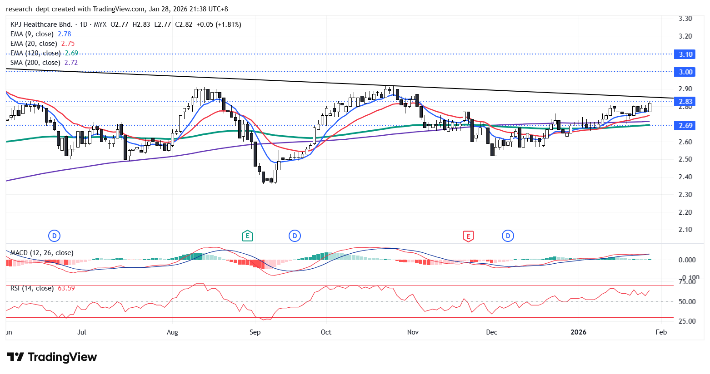Click the red earnings marker in November
The height and width of the screenshot is (374, 710).
[468, 236]
